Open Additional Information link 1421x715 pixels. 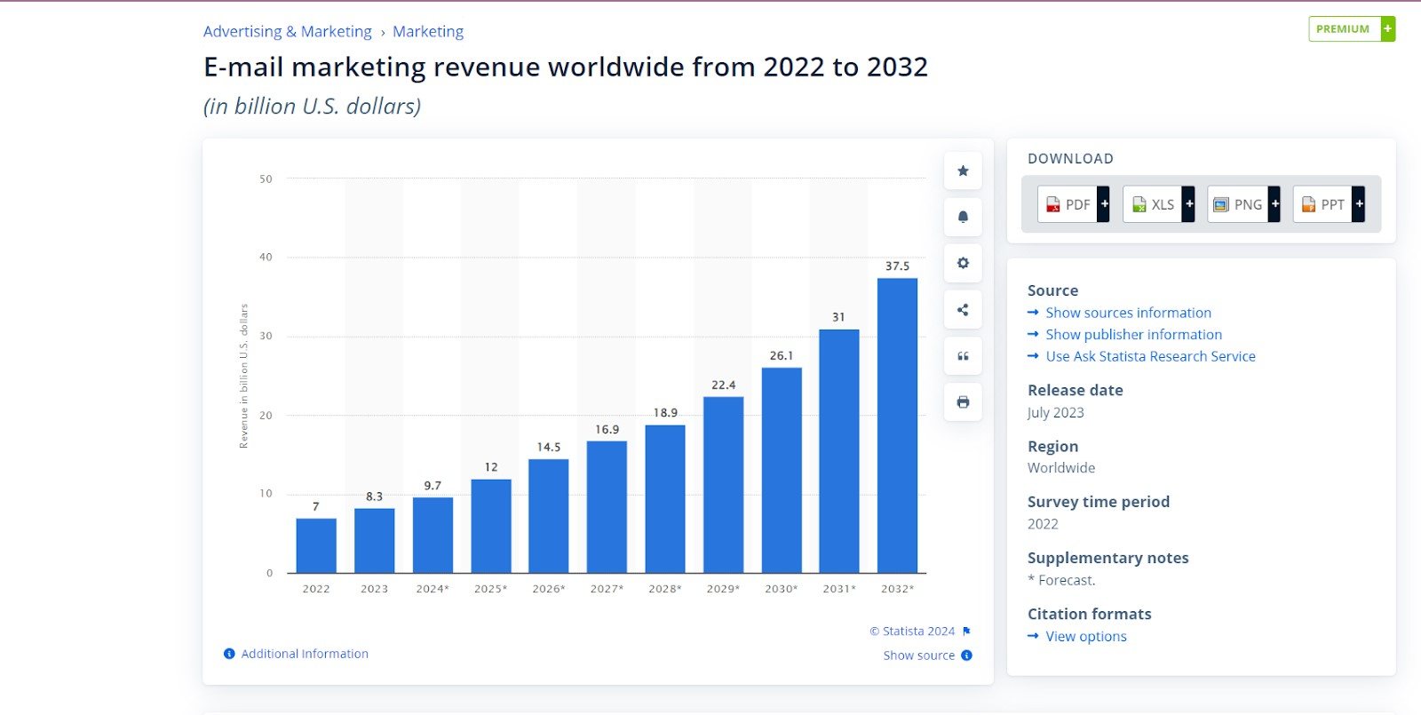[x=305, y=654]
